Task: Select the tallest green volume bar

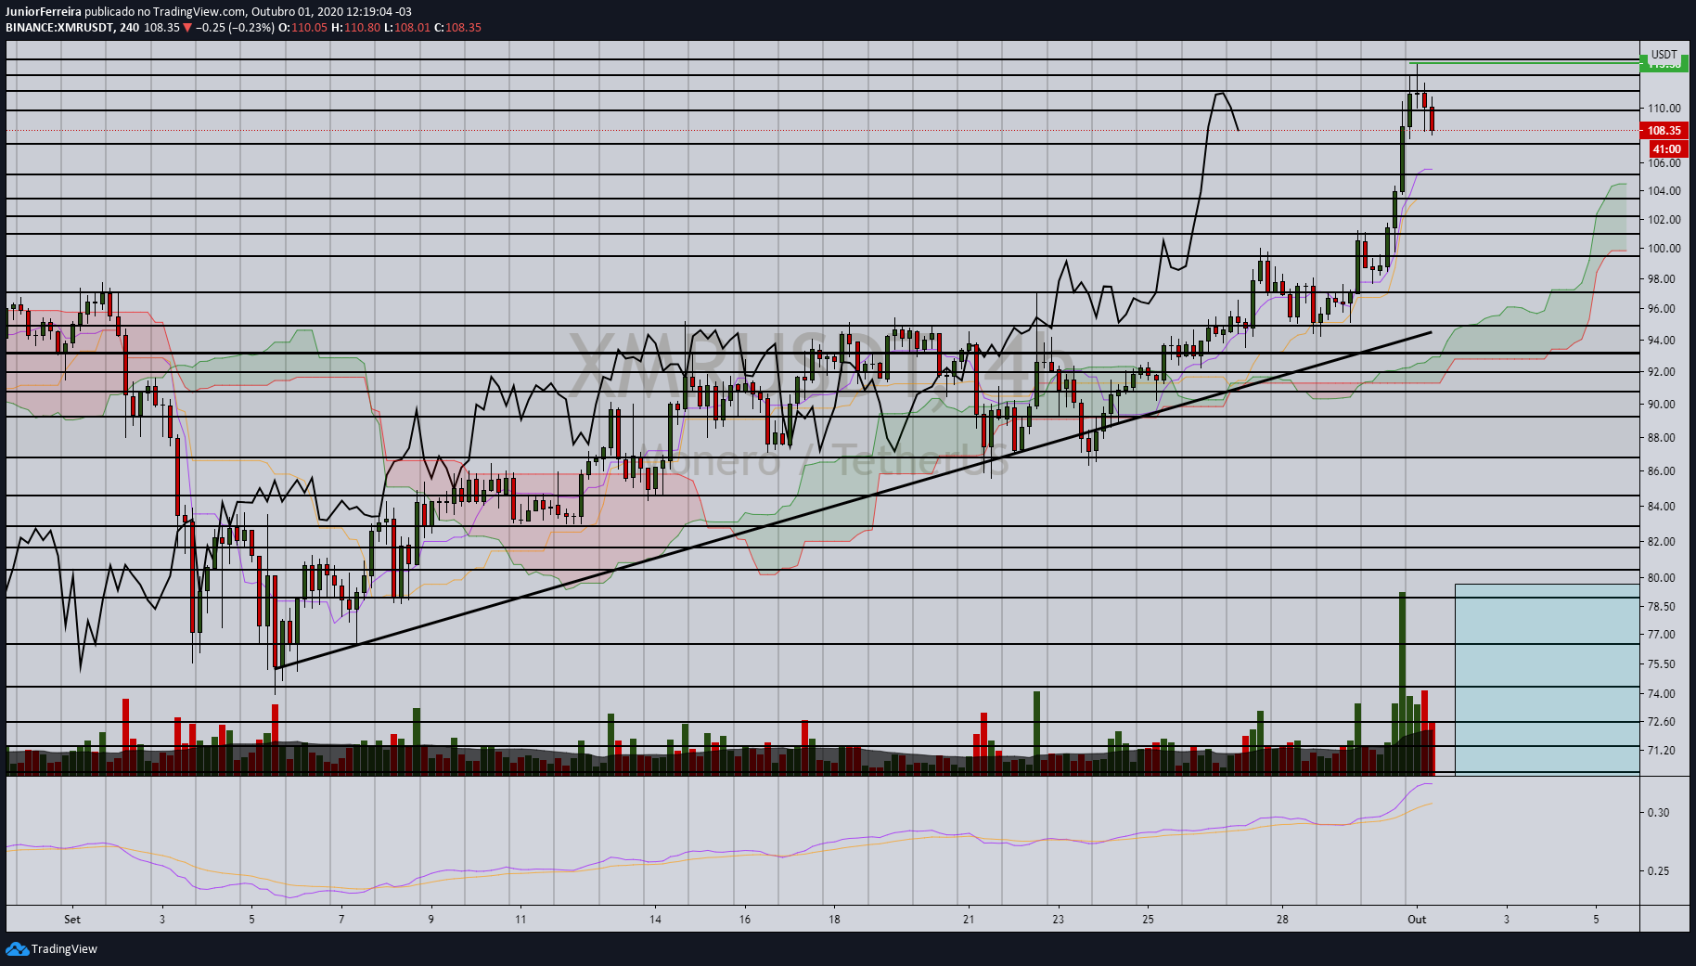Action: [1402, 682]
